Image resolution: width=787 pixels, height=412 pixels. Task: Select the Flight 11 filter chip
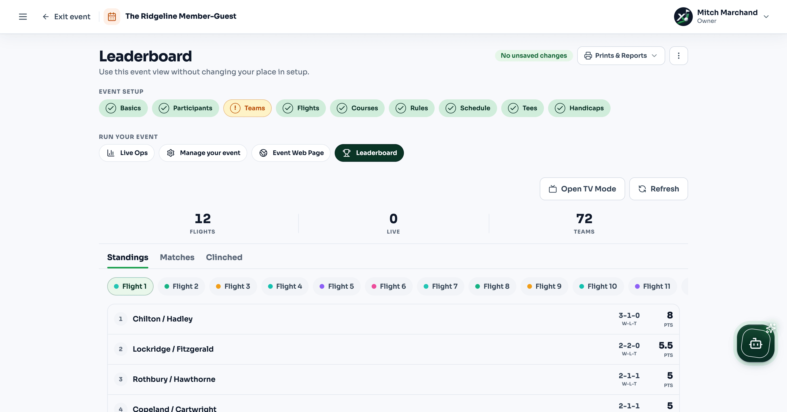pos(652,286)
